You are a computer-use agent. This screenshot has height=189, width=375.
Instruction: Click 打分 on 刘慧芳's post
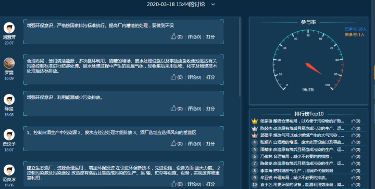[210, 37]
